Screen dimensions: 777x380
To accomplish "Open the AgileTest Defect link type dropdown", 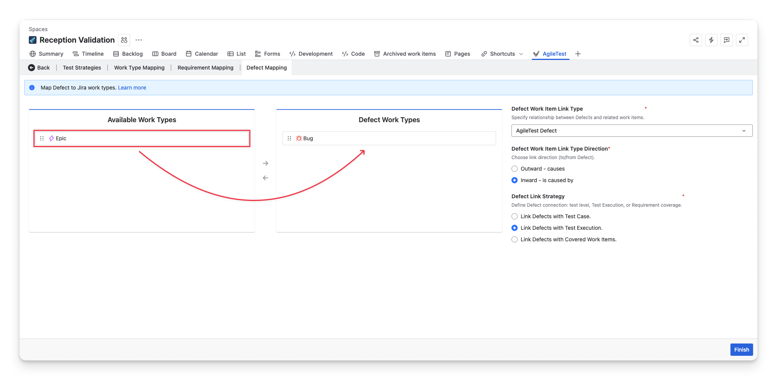I will (x=631, y=131).
